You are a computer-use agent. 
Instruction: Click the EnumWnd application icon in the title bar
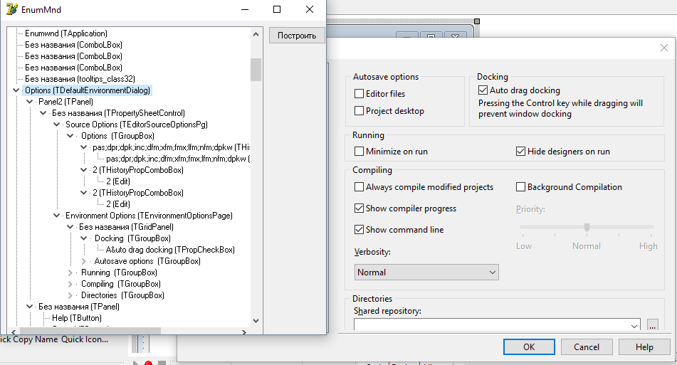[11, 9]
